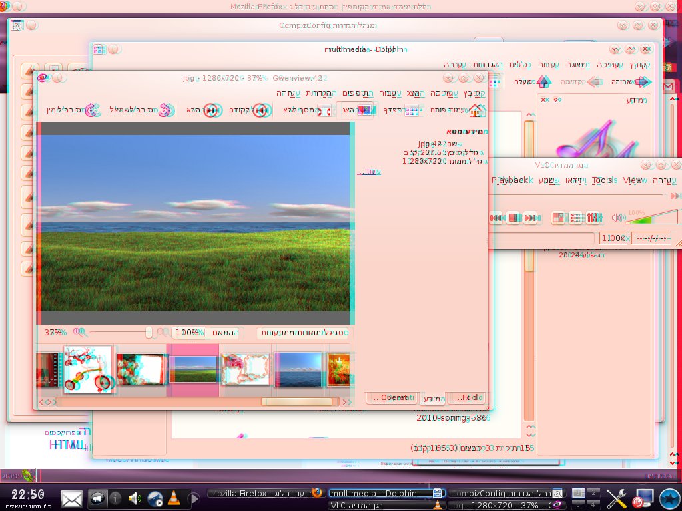Click the zoom in magnifier icon in Gwenview

pos(80,333)
